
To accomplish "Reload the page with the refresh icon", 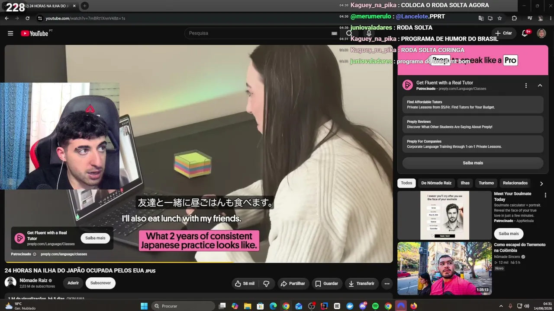I will tap(27, 18).
